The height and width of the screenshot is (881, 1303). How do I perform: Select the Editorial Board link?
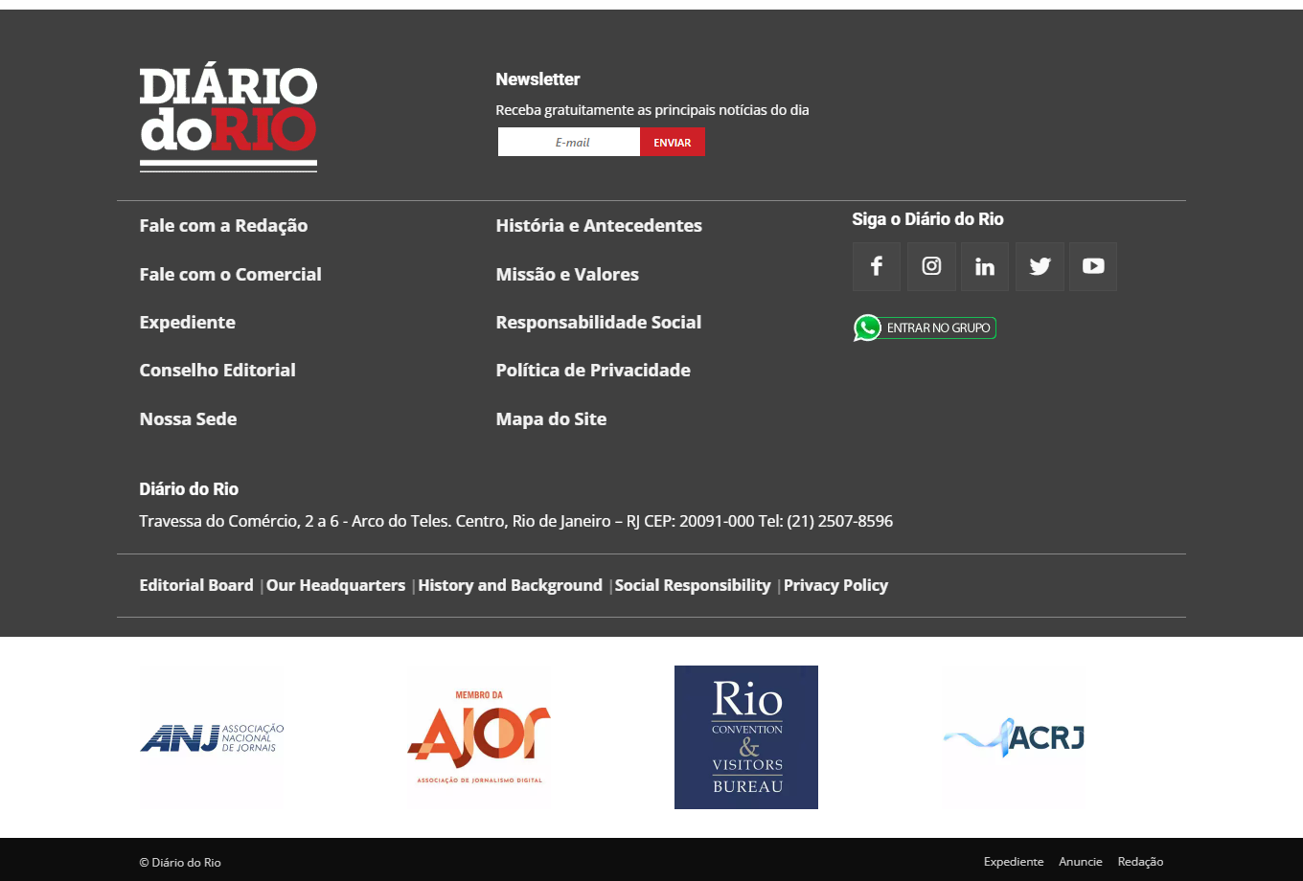(x=196, y=585)
